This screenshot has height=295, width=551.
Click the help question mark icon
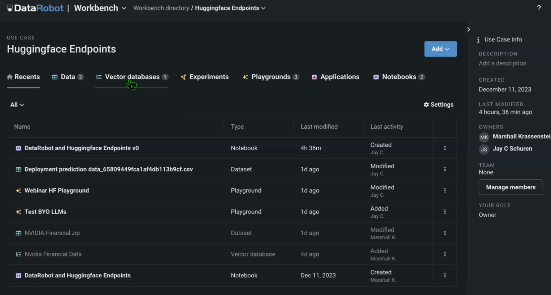[539, 8]
